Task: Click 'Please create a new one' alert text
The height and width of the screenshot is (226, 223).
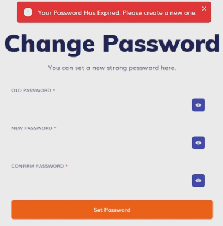Action: pos(160,13)
